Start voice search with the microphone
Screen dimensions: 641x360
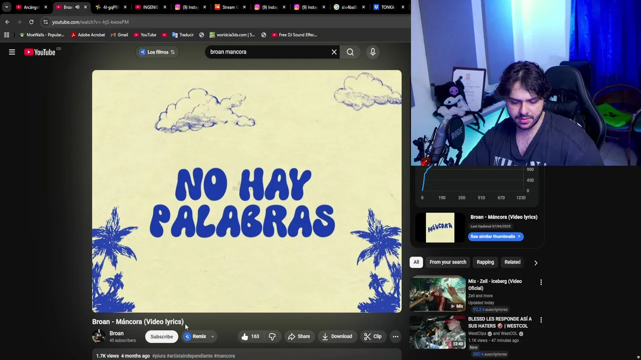tap(373, 52)
